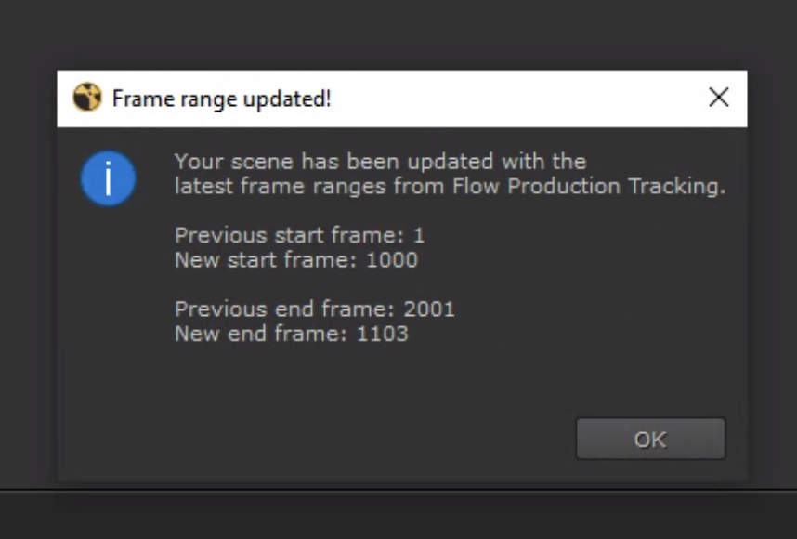Click the "latest frame ranges from" words
This screenshot has height=539, width=797.
310,186
